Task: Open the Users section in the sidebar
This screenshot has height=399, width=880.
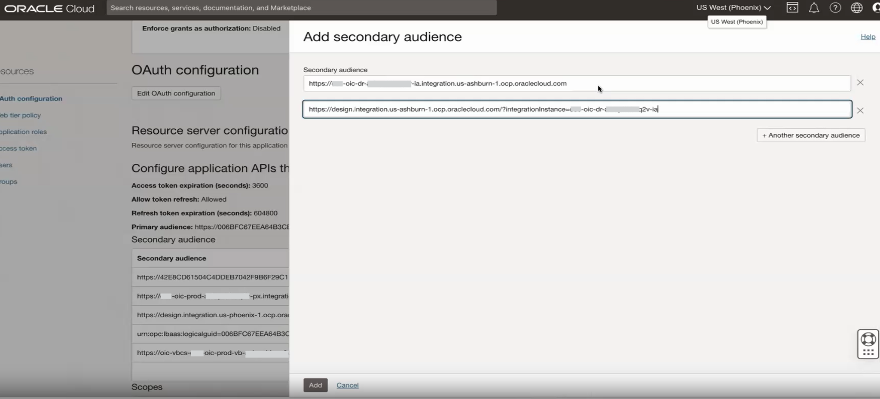Action: [6, 165]
